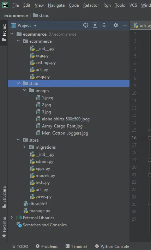The height and width of the screenshot is (250, 151).
Task: Open the View menu
Action: [39, 5]
